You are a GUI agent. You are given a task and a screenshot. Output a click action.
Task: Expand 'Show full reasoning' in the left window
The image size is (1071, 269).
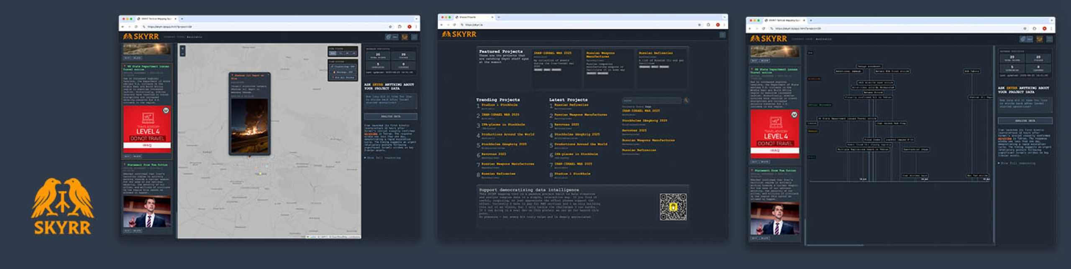[x=383, y=158]
